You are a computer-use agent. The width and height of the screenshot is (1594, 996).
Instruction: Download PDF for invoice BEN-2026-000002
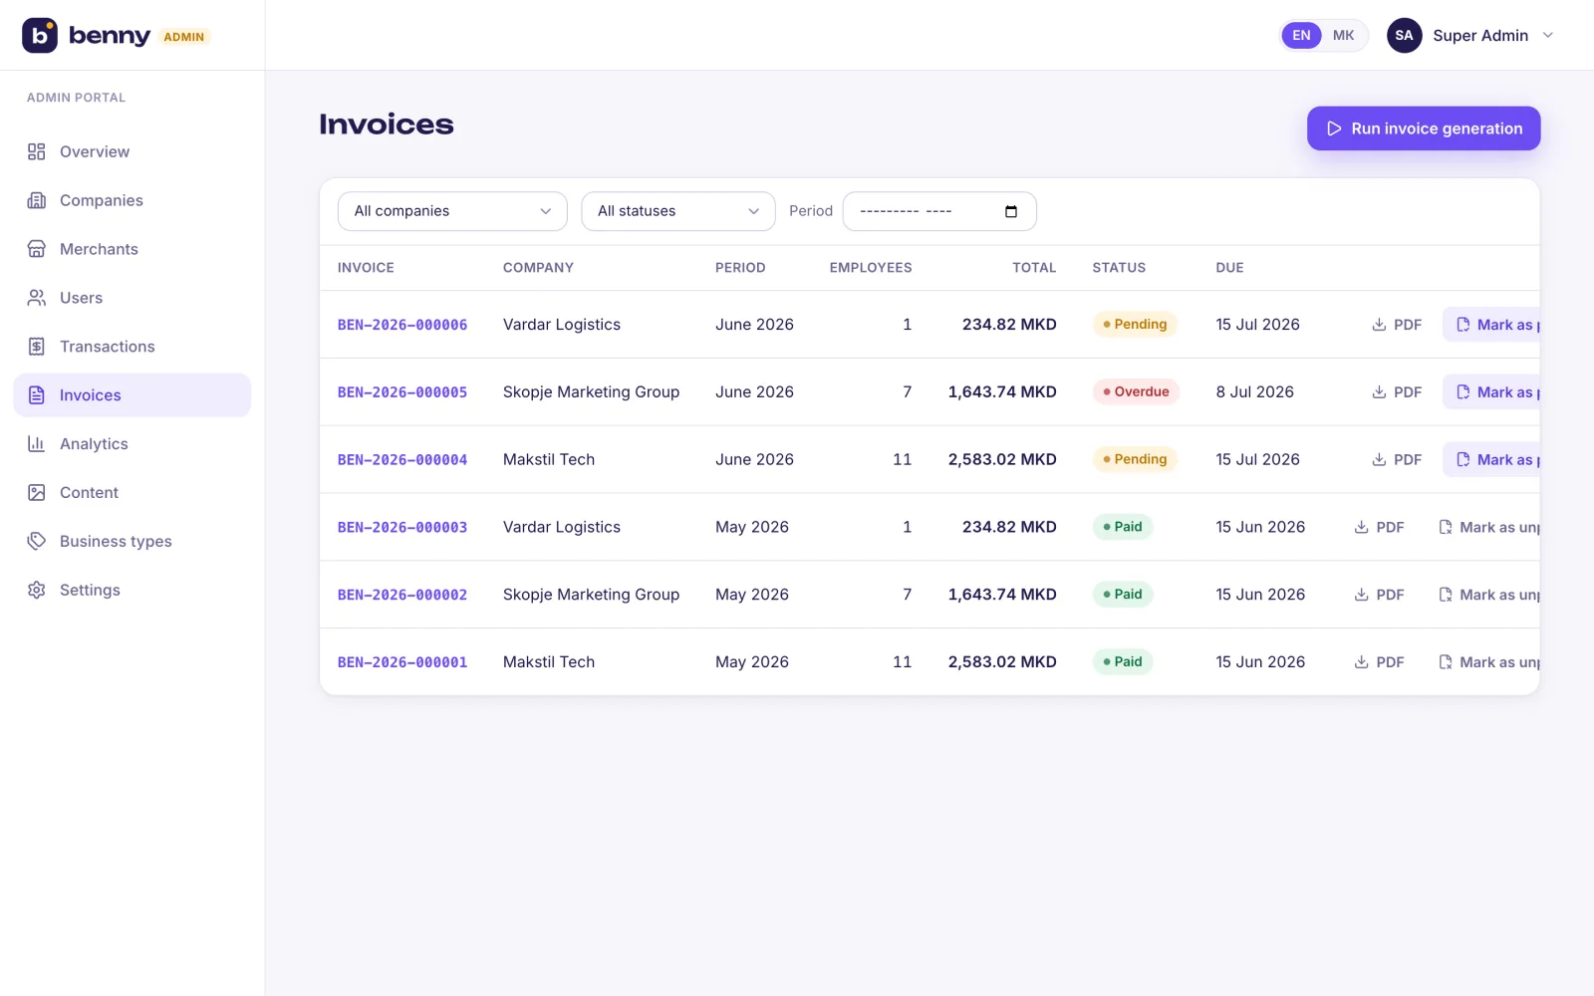1379,595
